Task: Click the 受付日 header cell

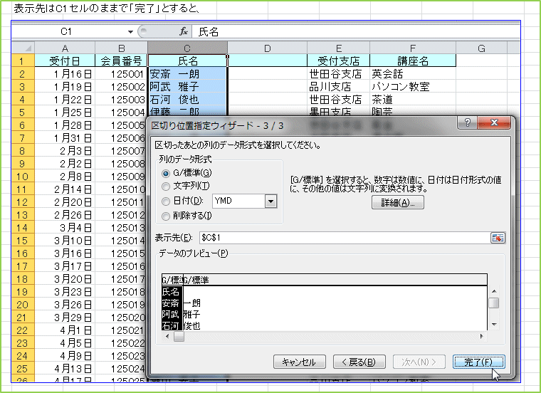Action: (x=65, y=61)
